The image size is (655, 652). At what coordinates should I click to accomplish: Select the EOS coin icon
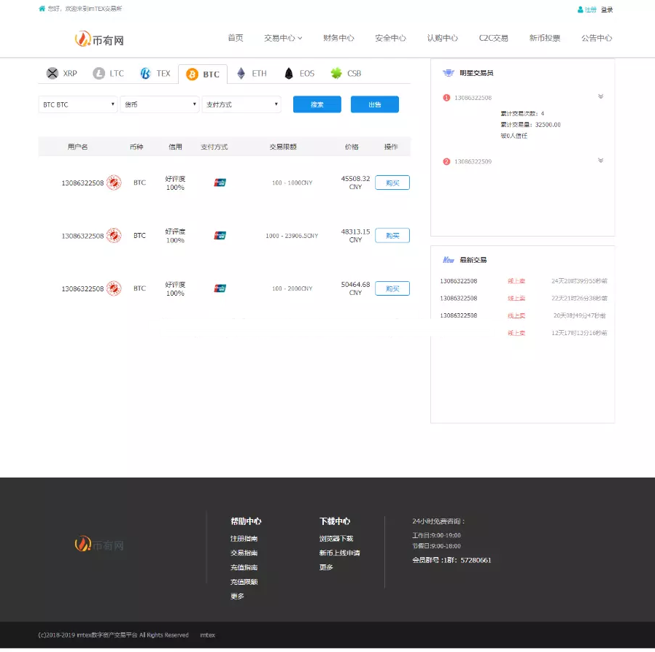tap(289, 73)
